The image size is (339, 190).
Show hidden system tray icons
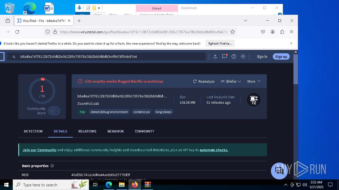[x=286, y=185]
